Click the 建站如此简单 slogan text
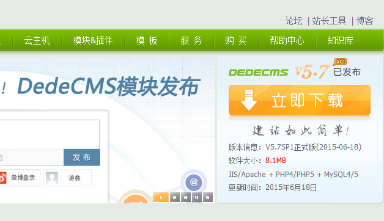 [x=301, y=130]
